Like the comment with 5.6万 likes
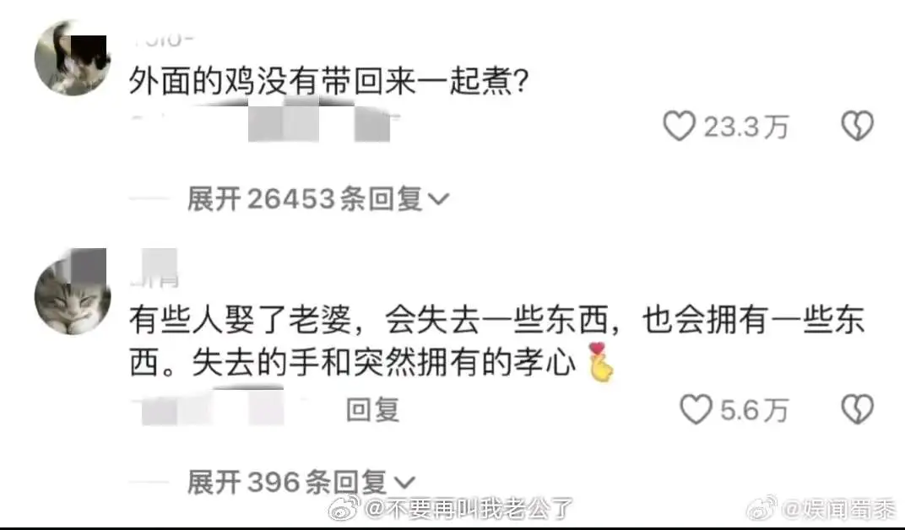 point(696,409)
